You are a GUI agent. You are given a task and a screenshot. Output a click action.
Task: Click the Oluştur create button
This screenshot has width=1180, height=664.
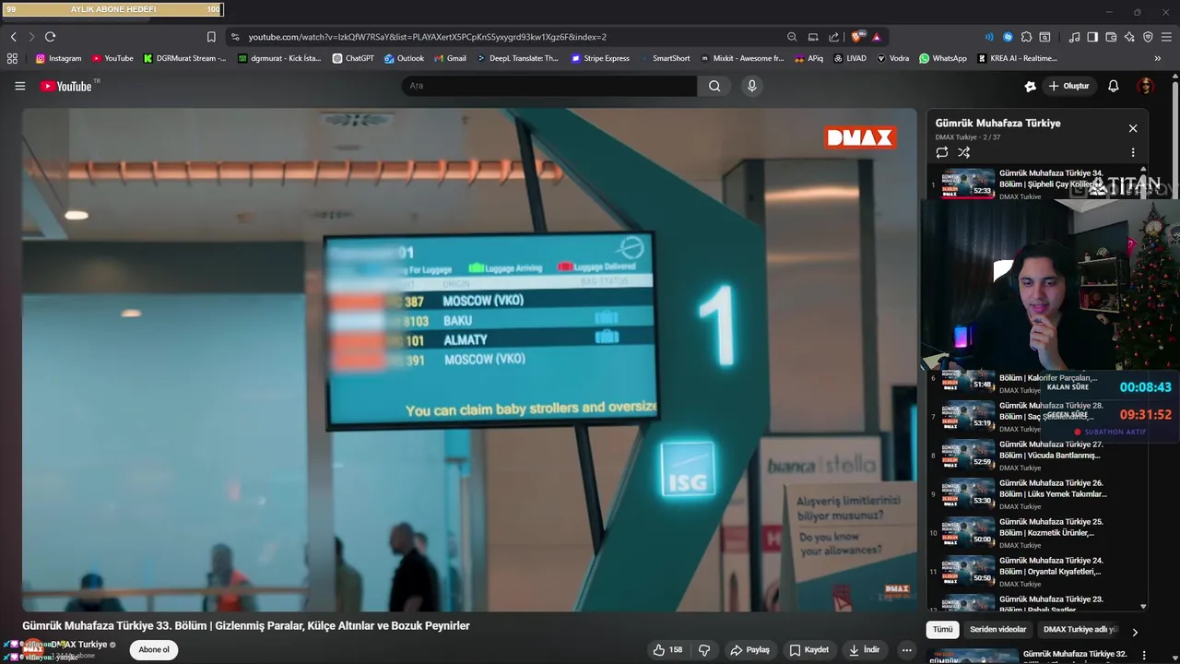[1068, 86]
